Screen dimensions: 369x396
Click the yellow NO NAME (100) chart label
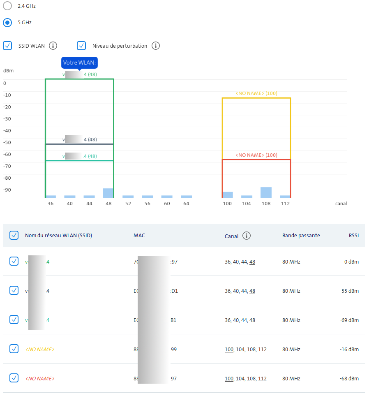(x=256, y=93)
